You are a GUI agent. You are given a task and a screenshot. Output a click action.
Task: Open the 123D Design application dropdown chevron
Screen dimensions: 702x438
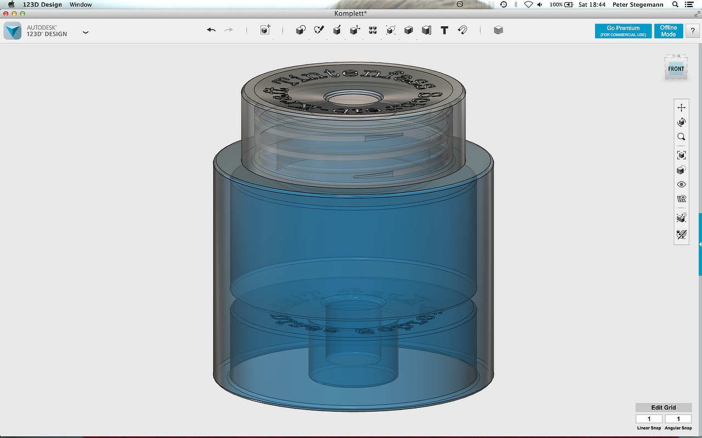pyautogui.click(x=86, y=32)
